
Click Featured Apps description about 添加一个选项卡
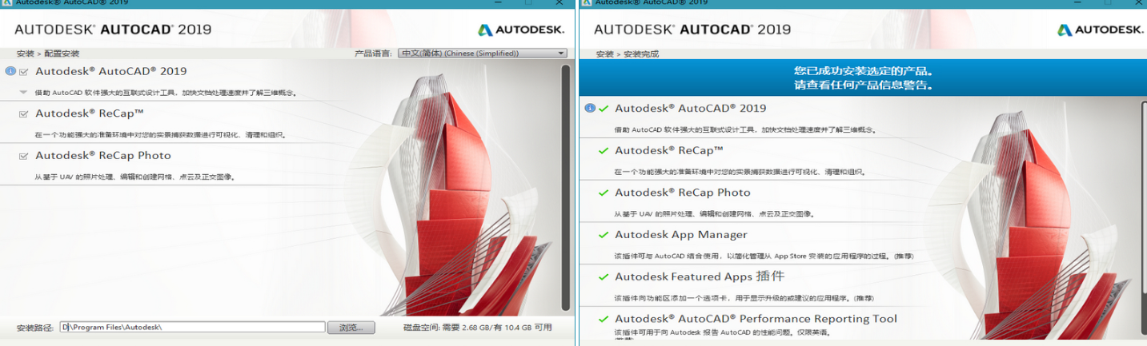744,298
